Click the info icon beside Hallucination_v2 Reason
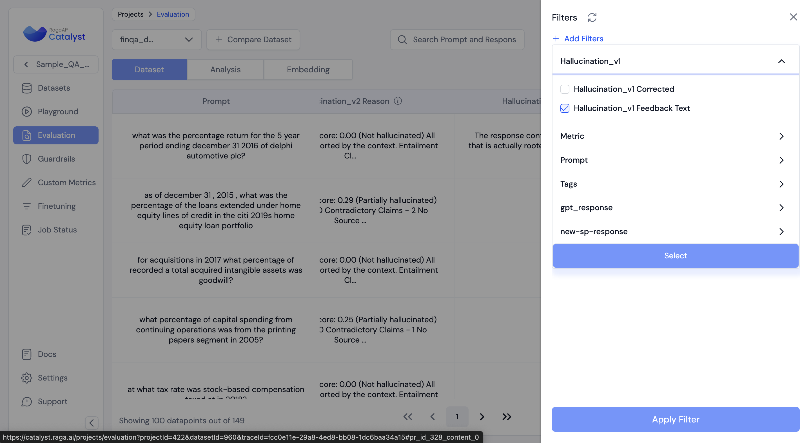Image resolution: width=811 pixels, height=443 pixels. (398, 101)
